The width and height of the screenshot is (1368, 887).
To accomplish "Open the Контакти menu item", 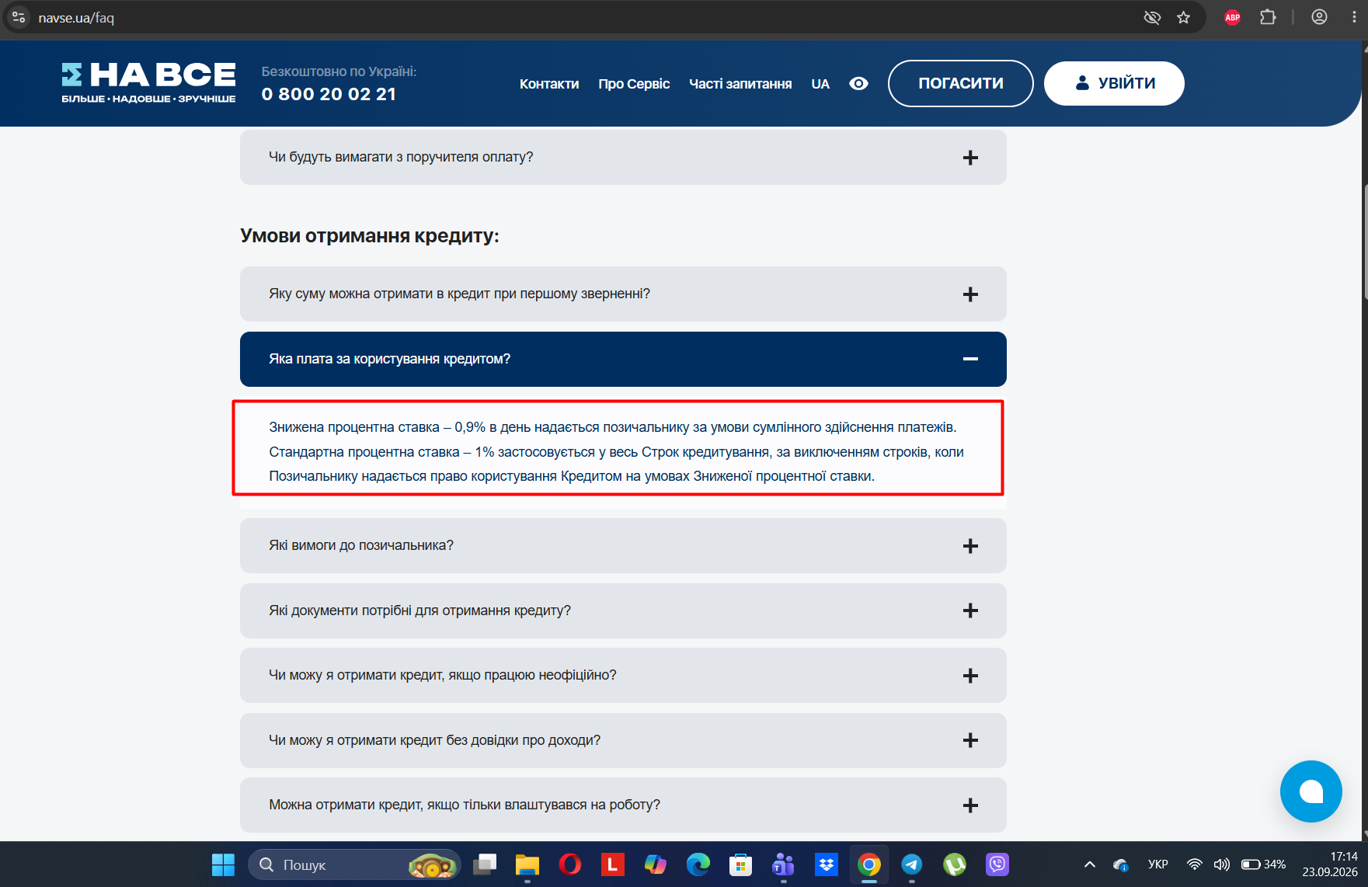I will 549,84.
